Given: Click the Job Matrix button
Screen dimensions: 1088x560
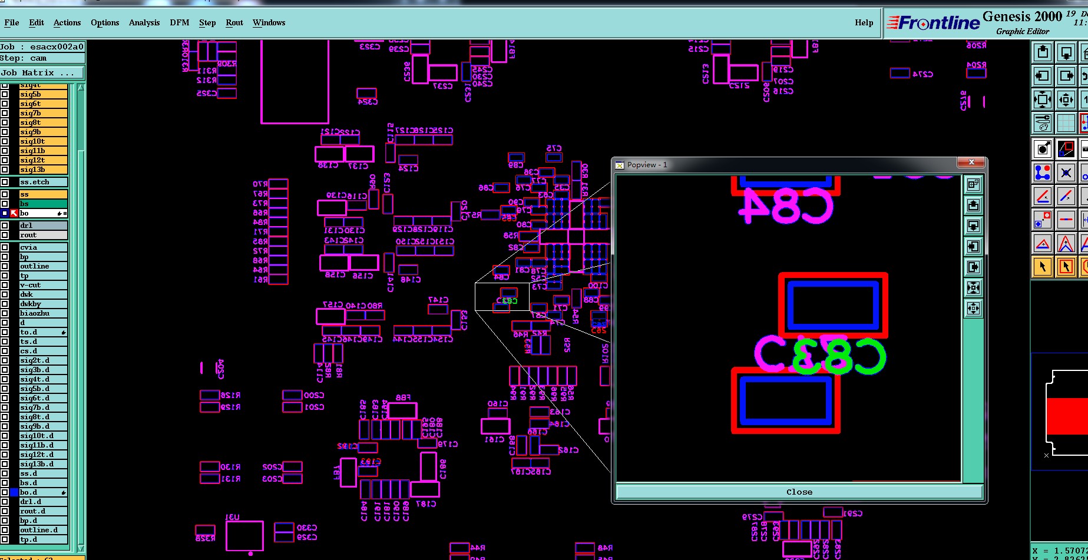Looking at the screenshot, I should point(42,73).
